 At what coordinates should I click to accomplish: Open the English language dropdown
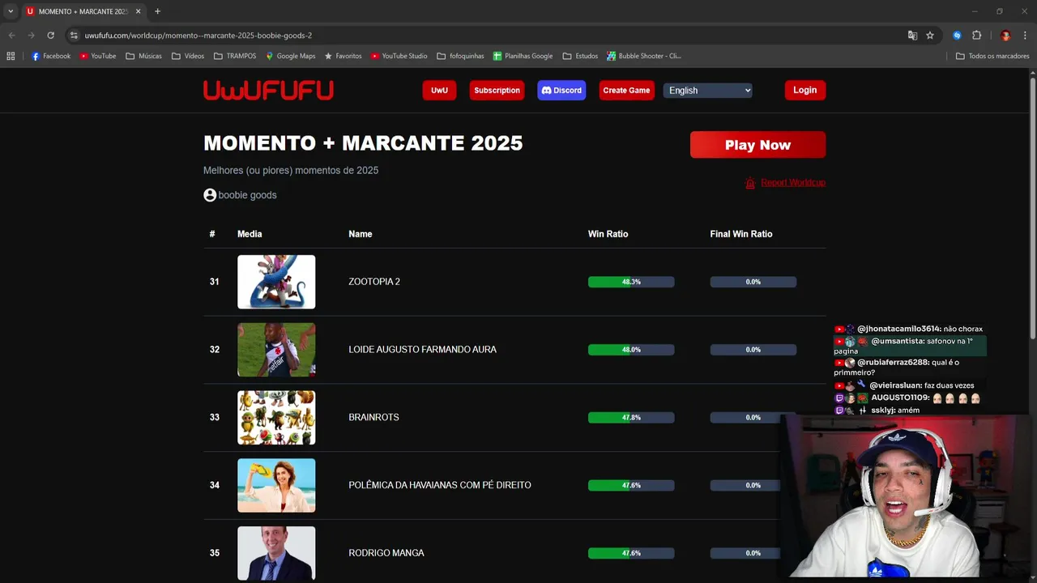pos(708,90)
